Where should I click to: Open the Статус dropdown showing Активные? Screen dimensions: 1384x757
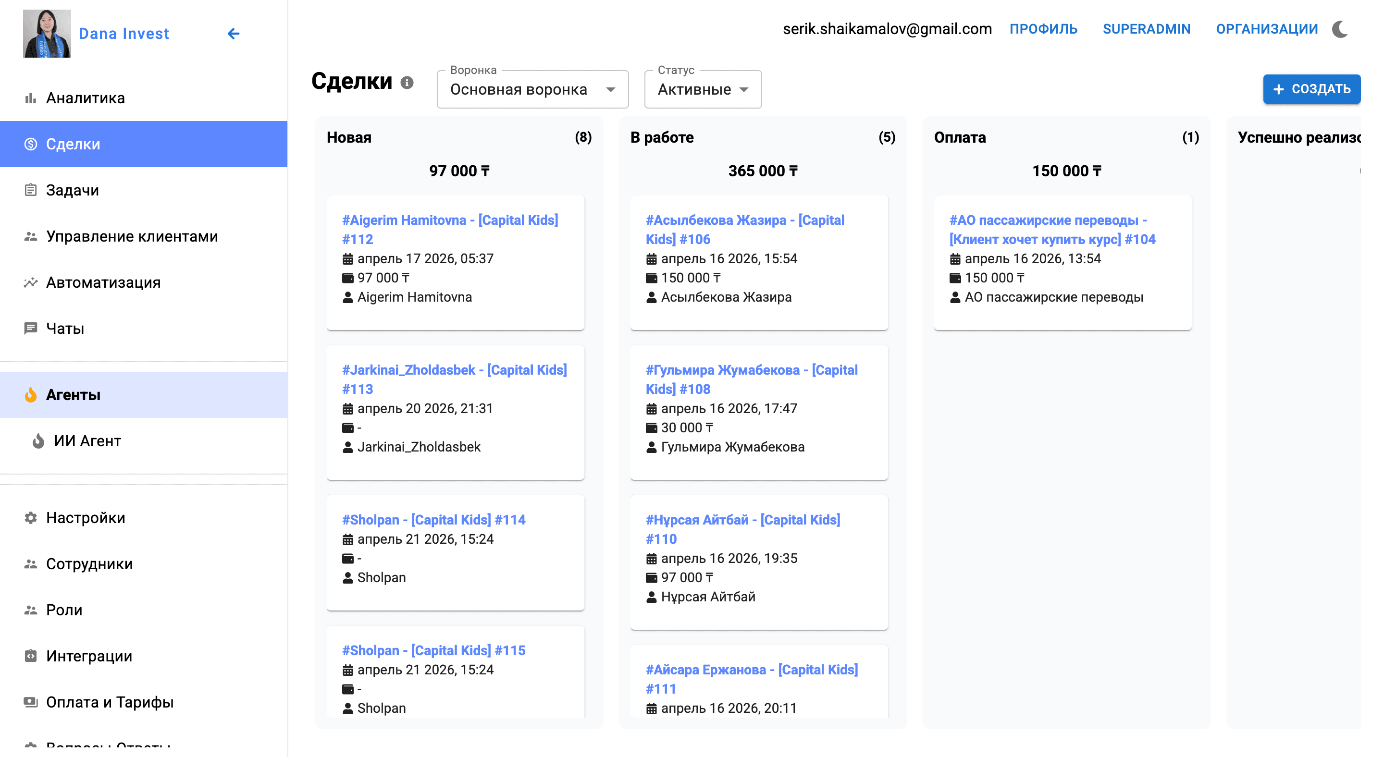(x=703, y=89)
